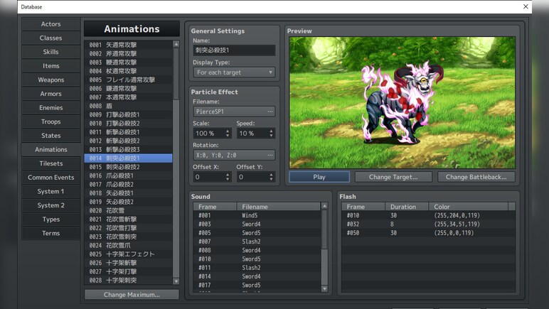Viewport: 549px width, 309px height.
Task: Select Sound row #001 Wind5
Action: click(x=257, y=215)
